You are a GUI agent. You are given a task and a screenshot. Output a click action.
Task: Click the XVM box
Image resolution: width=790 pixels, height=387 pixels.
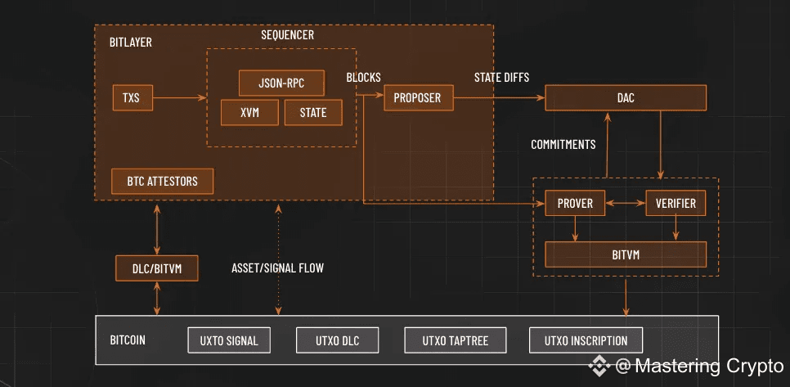tap(250, 112)
